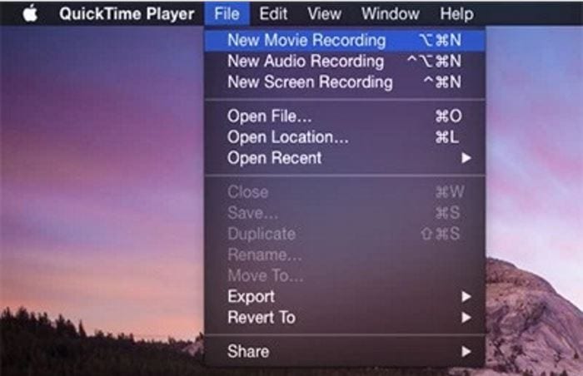Close the File menu from the menu bar
Viewport: 583px width, 376px height.
227,14
